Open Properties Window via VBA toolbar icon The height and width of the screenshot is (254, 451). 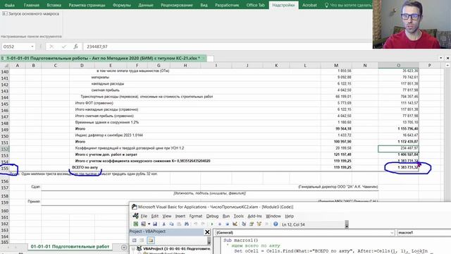click(x=252, y=224)
